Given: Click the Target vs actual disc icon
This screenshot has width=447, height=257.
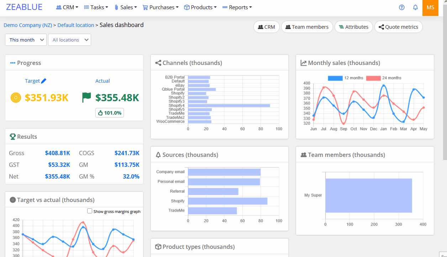Looking at the screenshot, I should point(13,200).
